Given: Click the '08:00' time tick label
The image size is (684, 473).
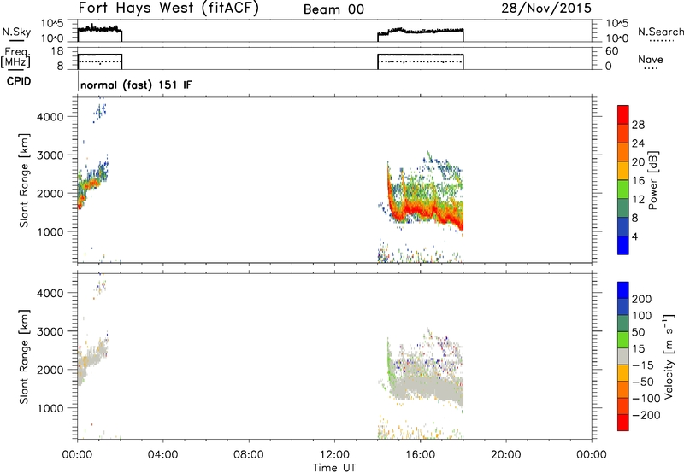Looking at the screenshot, I should (249, 455).
